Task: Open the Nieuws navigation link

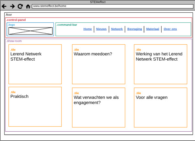Action: (x=101, y=29)
